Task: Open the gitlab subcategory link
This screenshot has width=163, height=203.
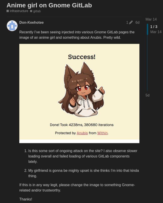Action: (x=37, y=11)
